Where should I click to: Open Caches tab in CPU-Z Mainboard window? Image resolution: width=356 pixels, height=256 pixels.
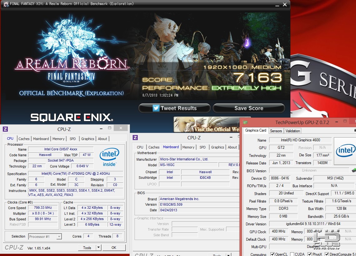[x=154, y=147]
